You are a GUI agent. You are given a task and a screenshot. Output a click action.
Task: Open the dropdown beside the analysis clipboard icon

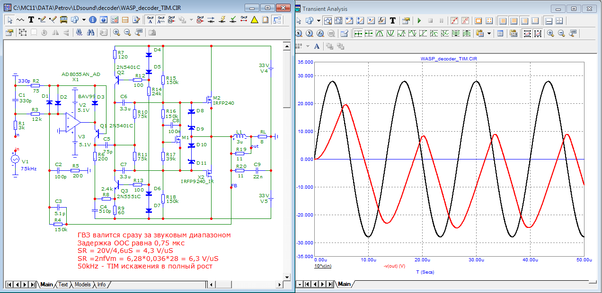click(x=489, y=33)
